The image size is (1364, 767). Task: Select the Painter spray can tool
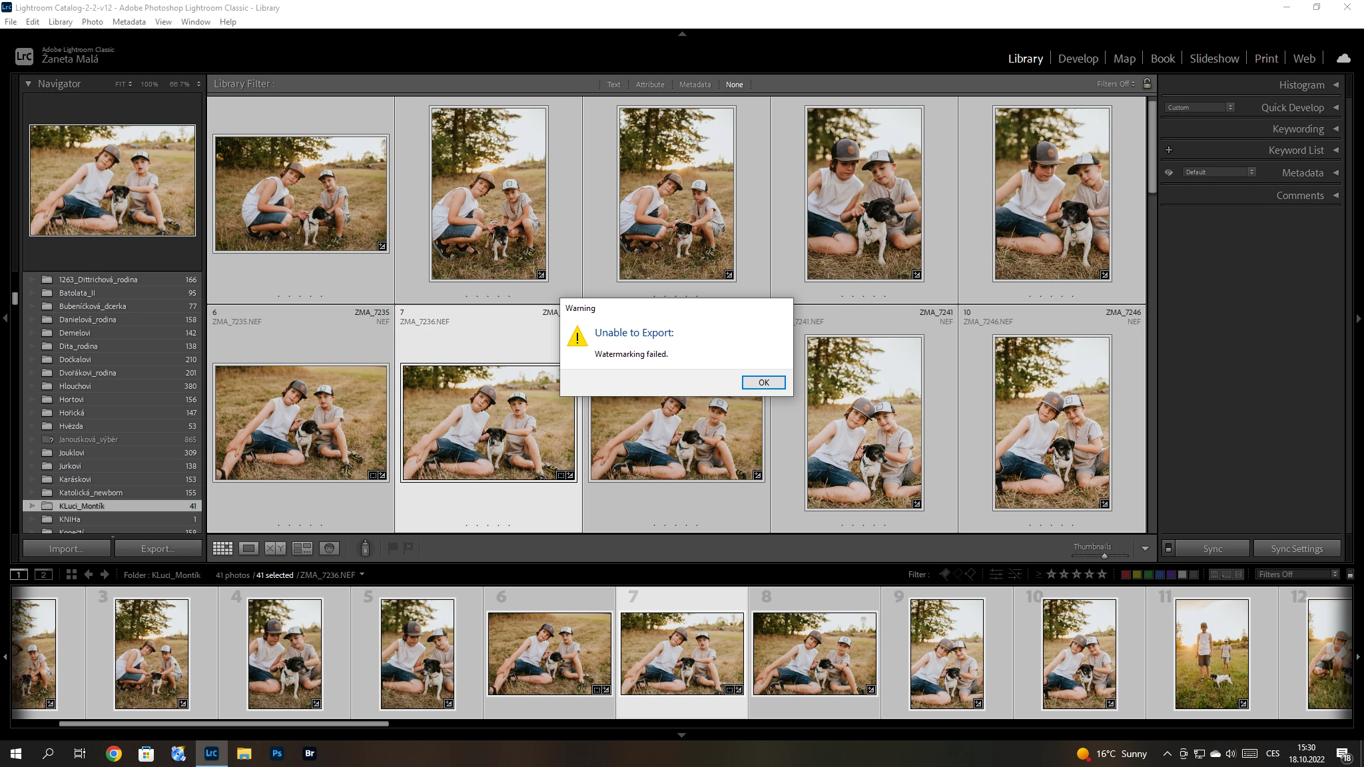pyautogui.click(x=365, y=548)
